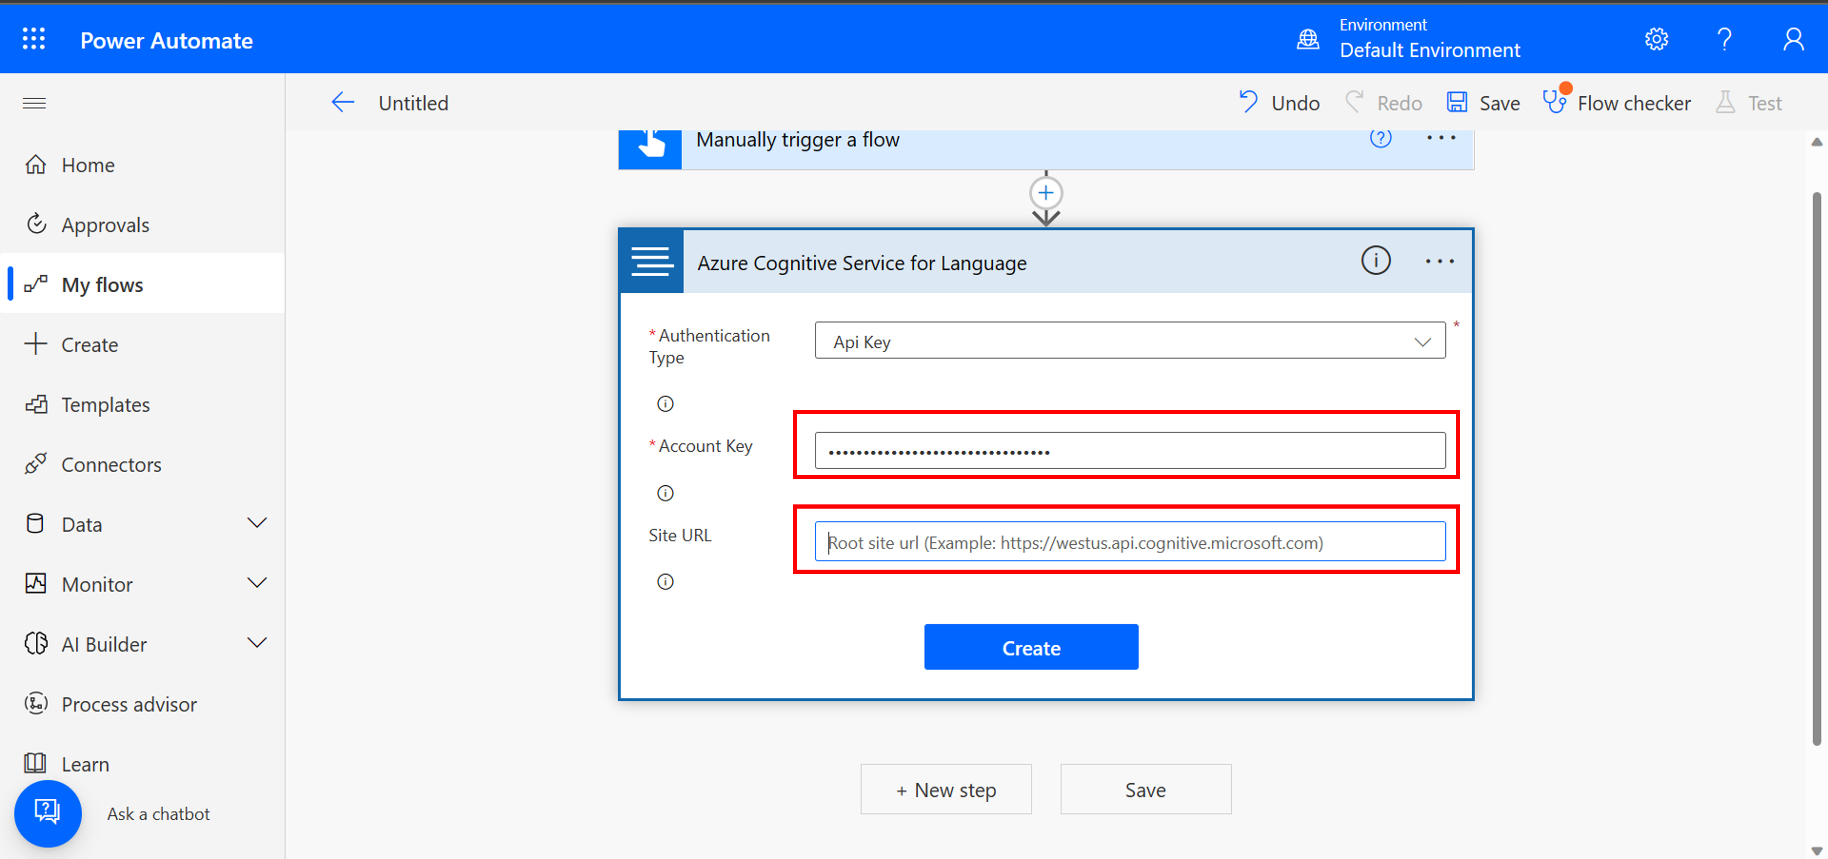Open the app launcher waffle icon
Image resolution: width=1828 pixels, height=859 pixels.
pos(33,39)
